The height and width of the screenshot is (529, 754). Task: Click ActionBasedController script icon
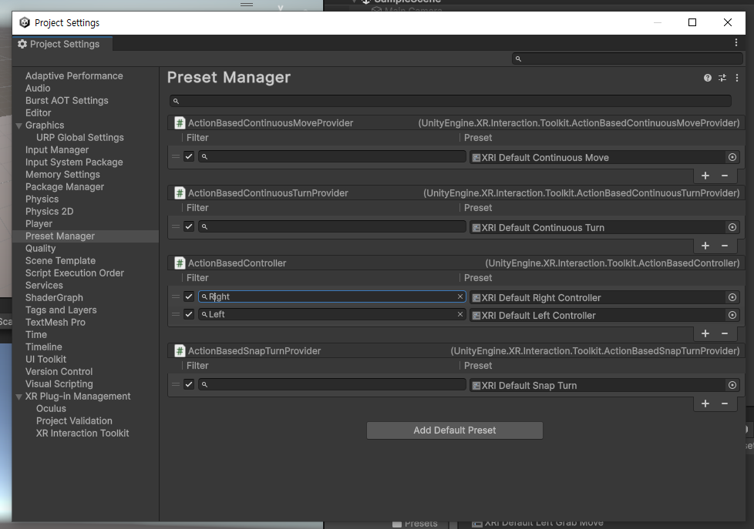pos(180,263)
